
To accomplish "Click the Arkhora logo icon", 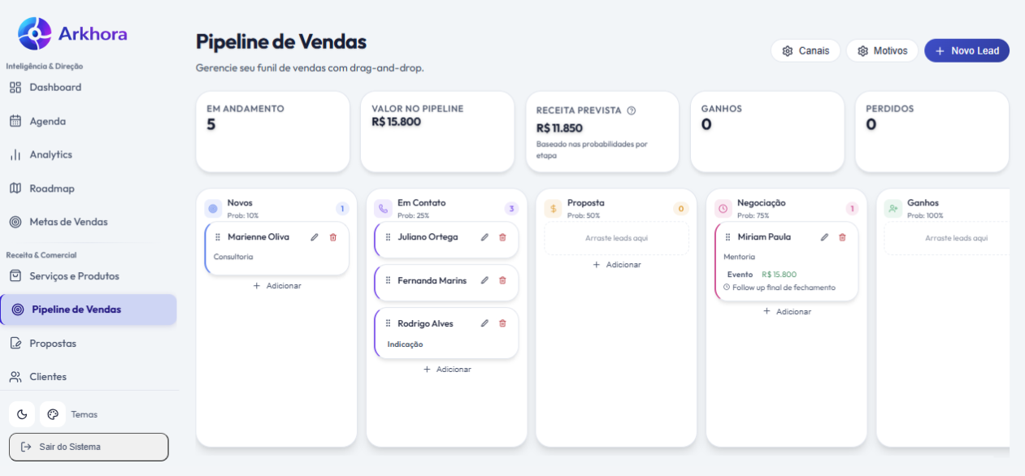I will [34, 34].
